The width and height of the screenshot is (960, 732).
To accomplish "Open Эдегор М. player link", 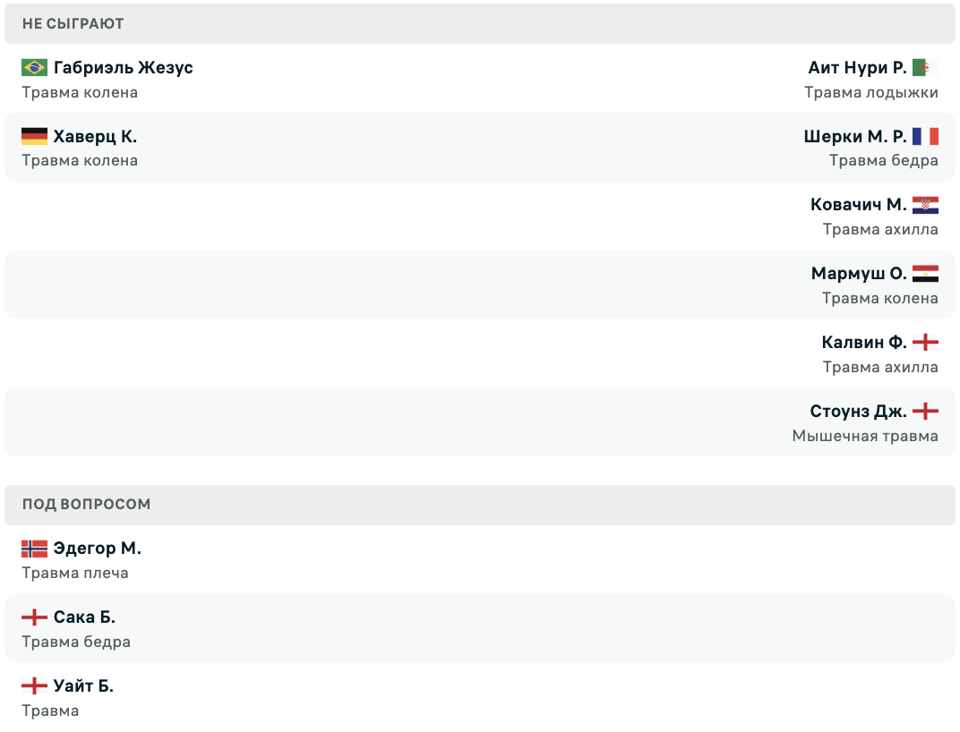I will (98, 549).
